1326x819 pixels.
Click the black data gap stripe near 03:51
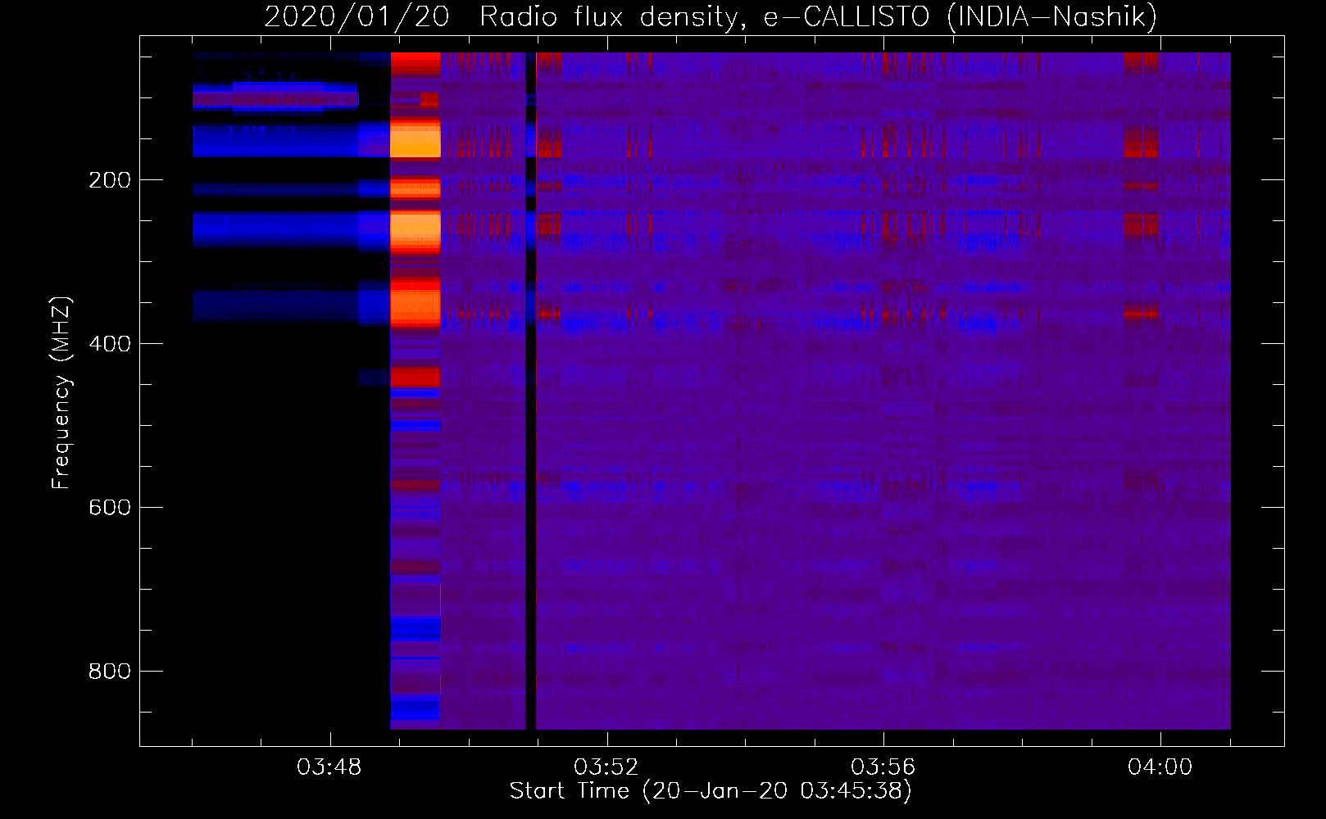(530, 391)
